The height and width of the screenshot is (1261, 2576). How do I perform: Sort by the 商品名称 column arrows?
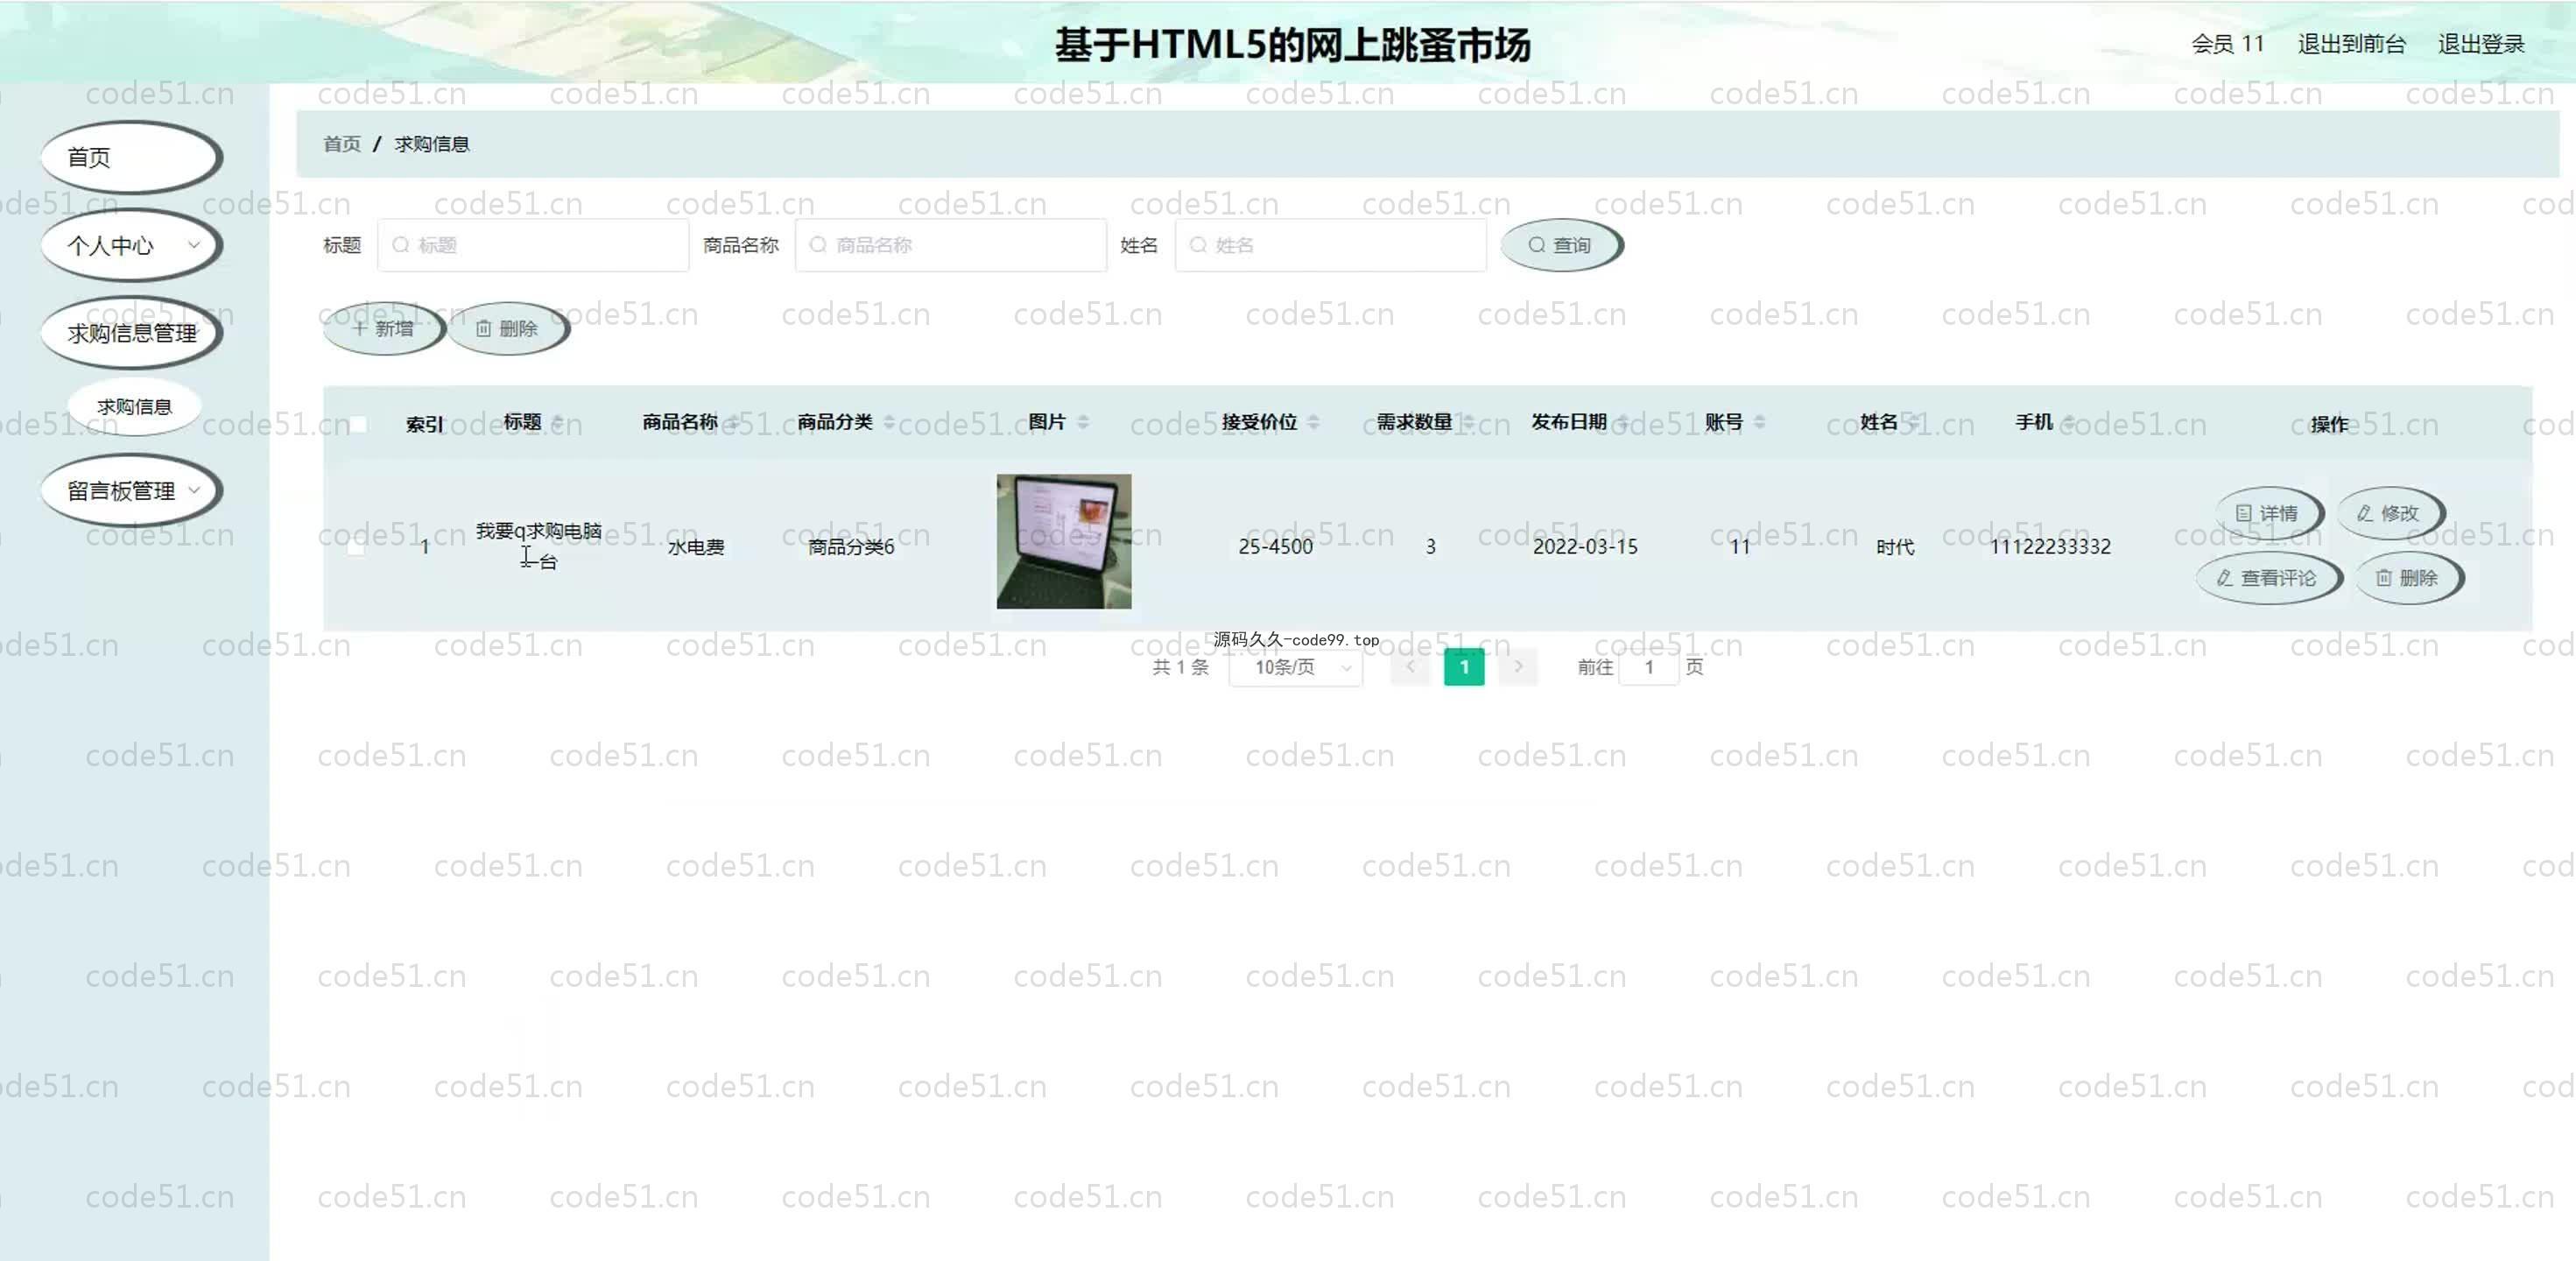733,422
